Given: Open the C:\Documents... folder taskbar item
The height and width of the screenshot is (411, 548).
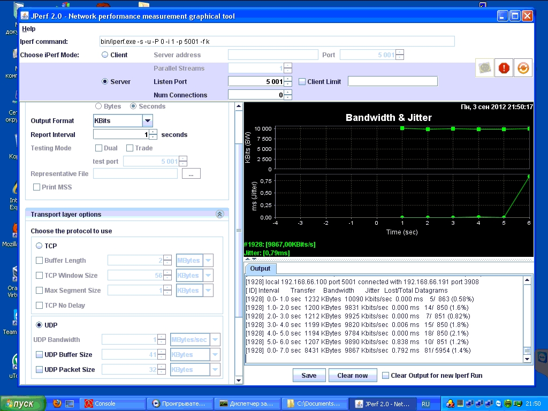Looking at the screenshot, I should pyautogui.click(x=315, y=404).
